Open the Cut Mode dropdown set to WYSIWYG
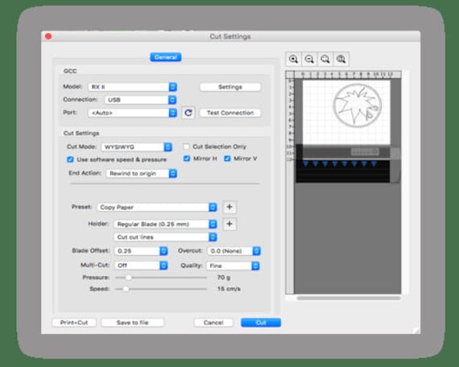459x367 pixels. [137, 147]
